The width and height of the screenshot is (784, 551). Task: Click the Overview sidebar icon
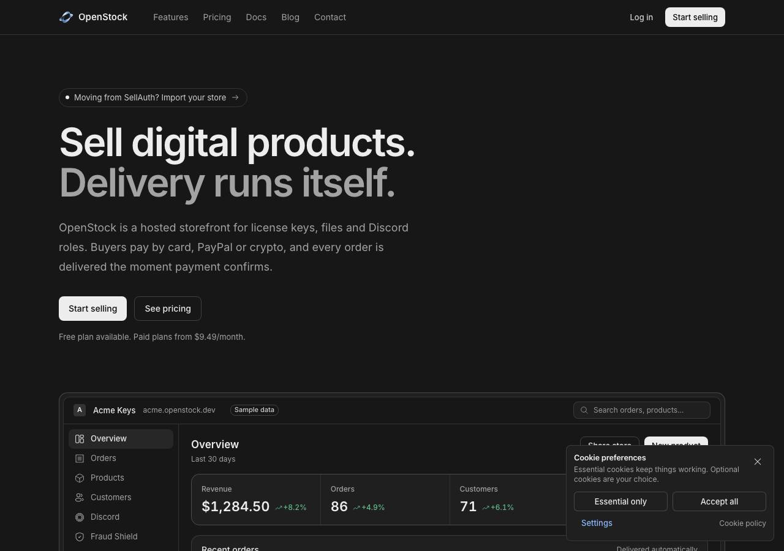click(80, 439)
